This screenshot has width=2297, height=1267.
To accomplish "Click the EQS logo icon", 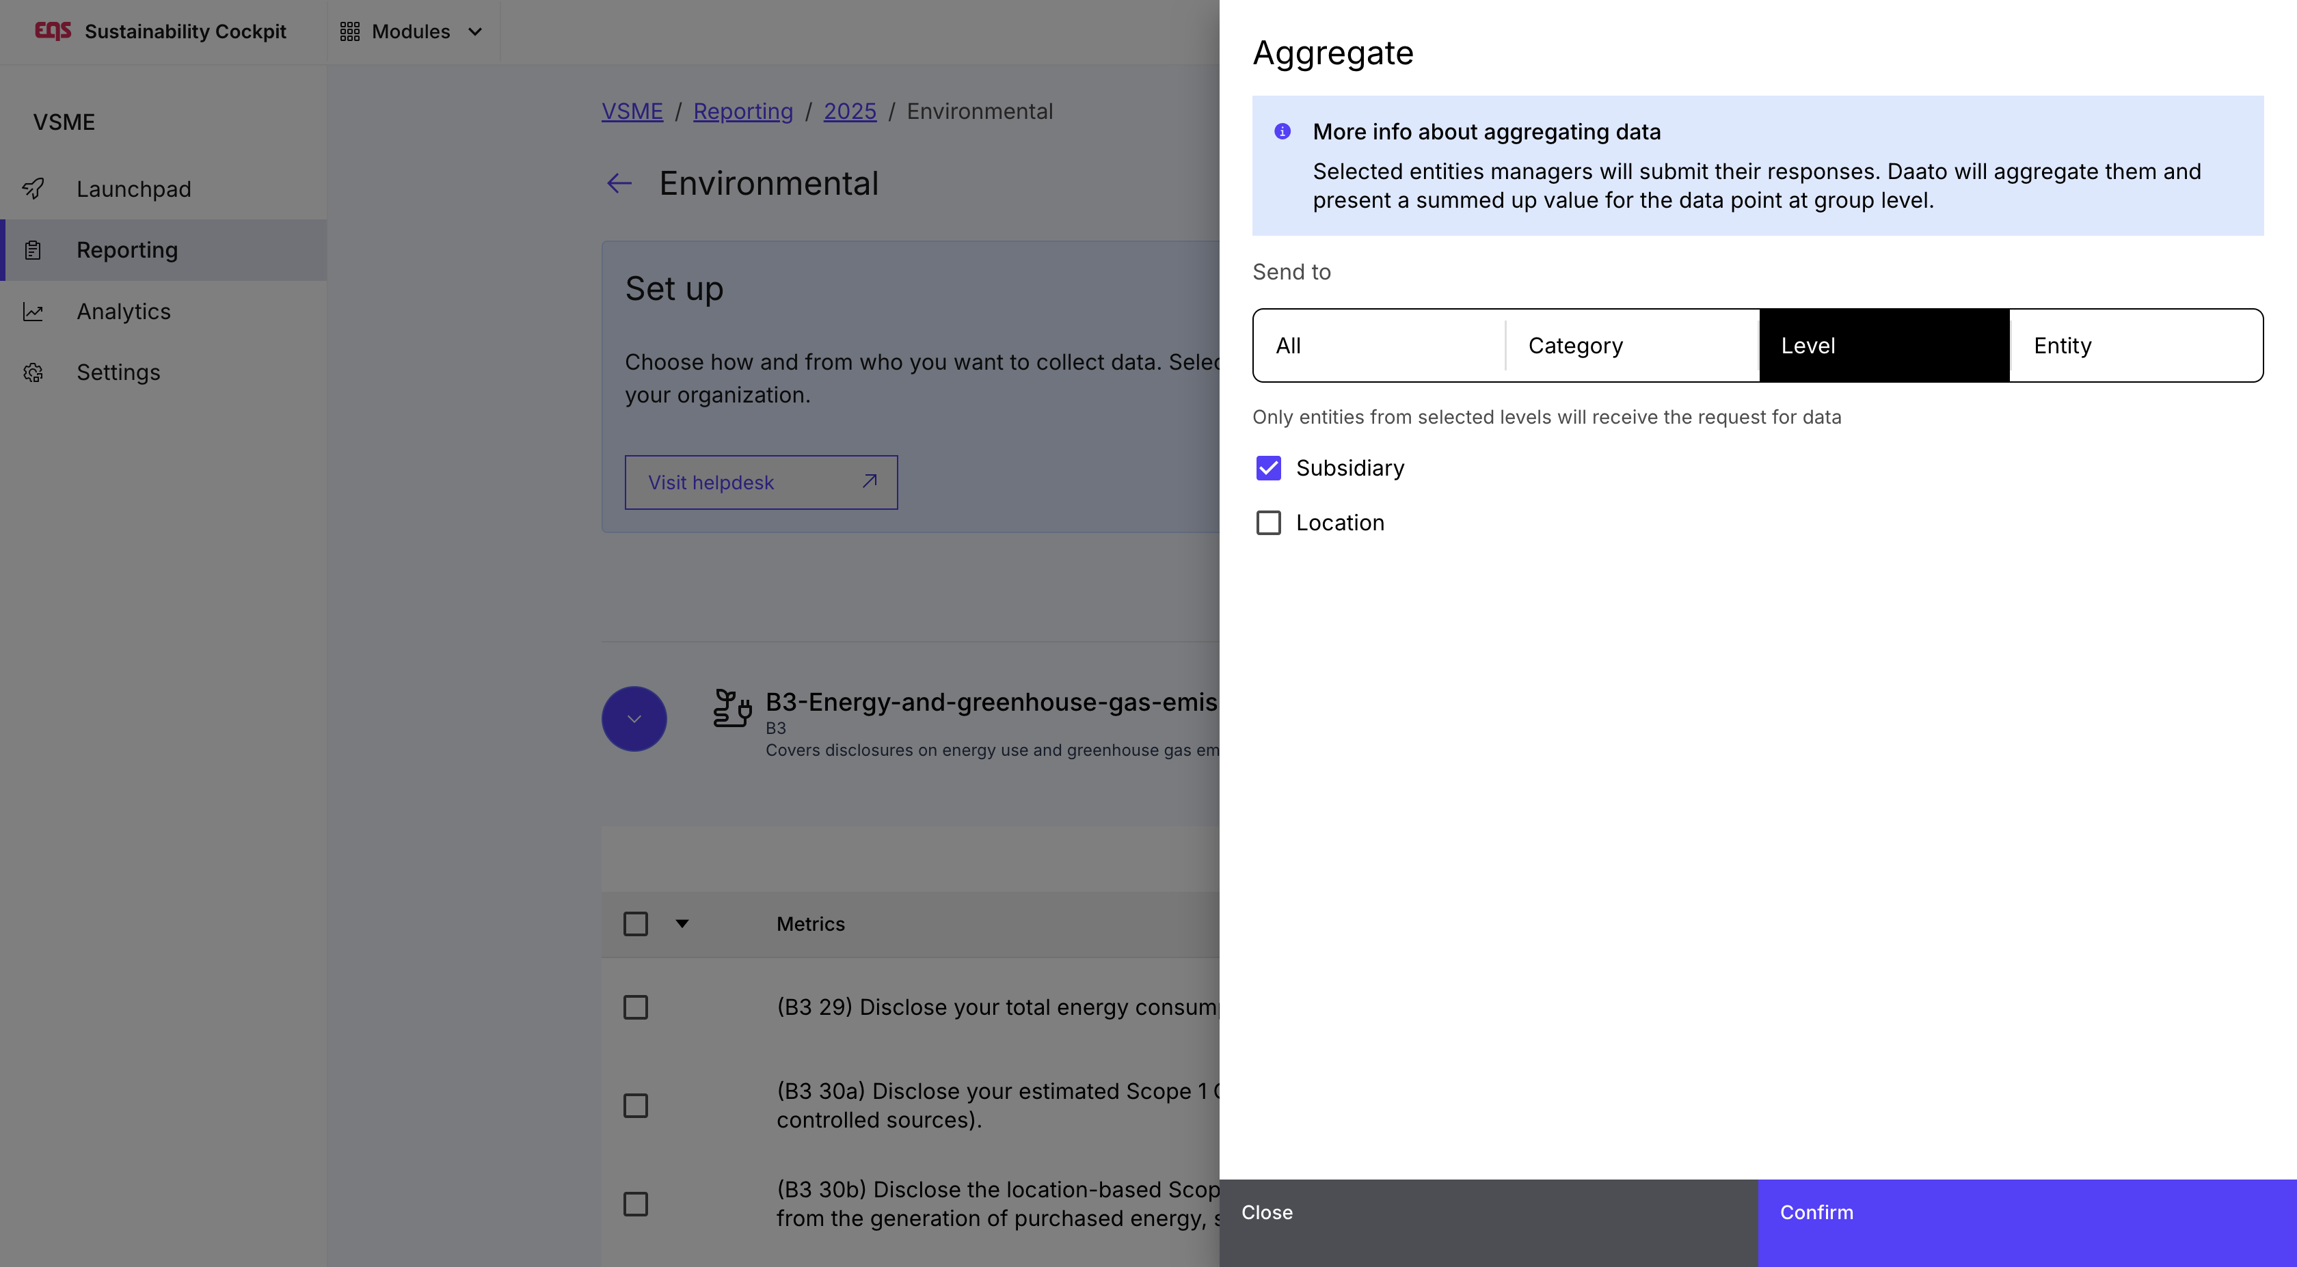I will pyautogui.click(x=53, y=31).
